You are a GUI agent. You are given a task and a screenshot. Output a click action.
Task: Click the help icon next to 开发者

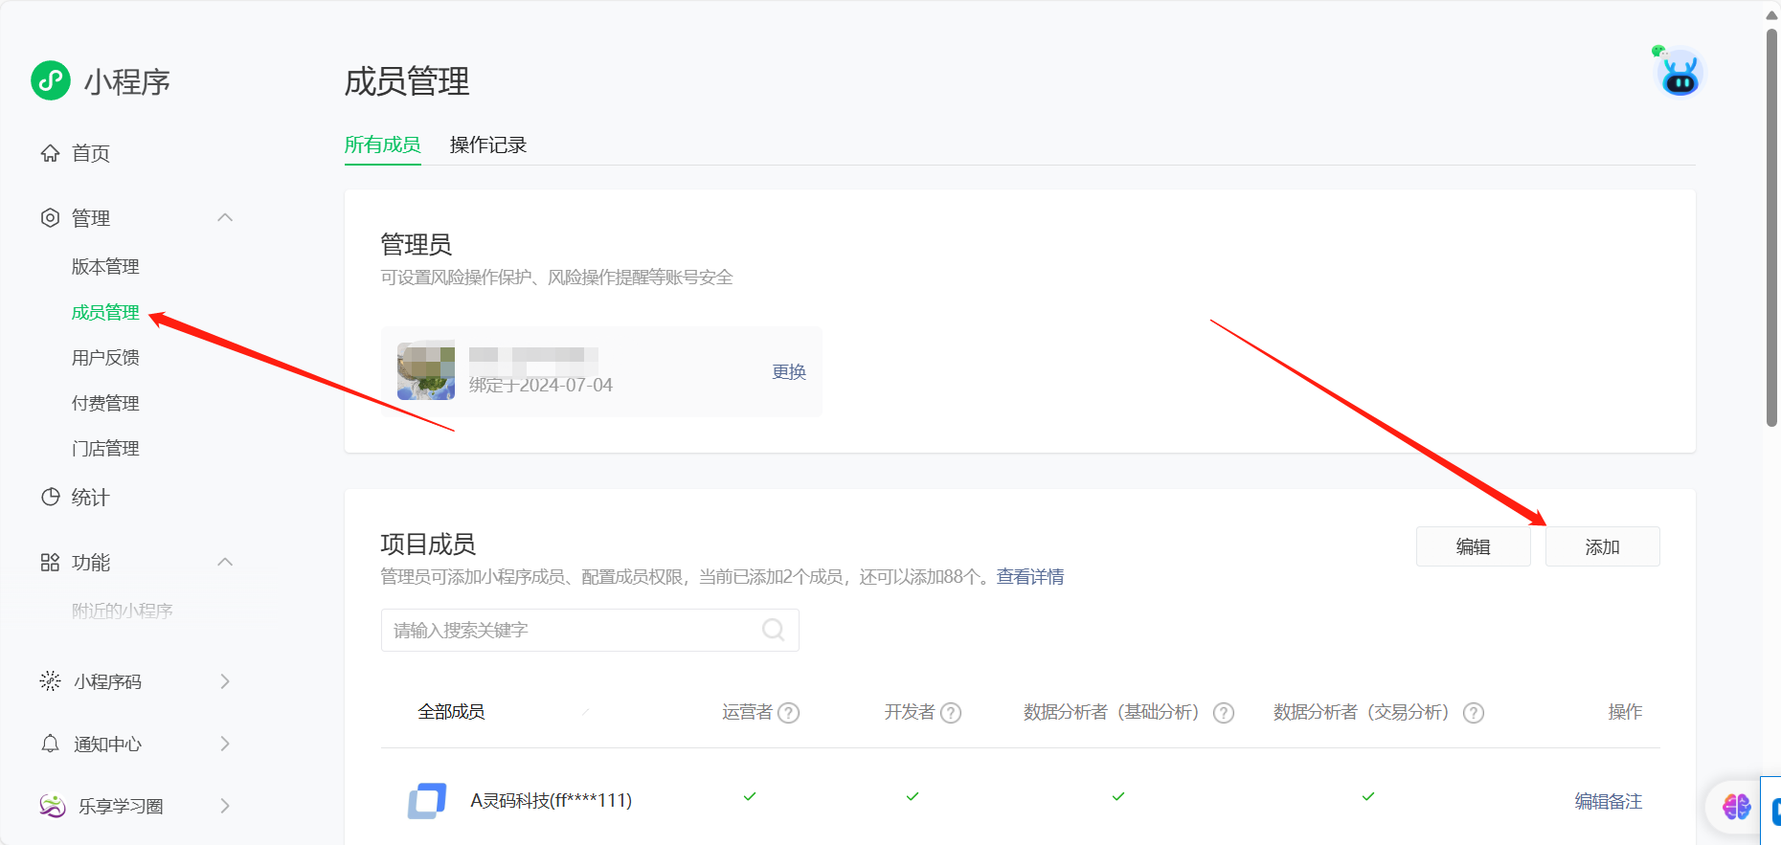coord(951,713)
